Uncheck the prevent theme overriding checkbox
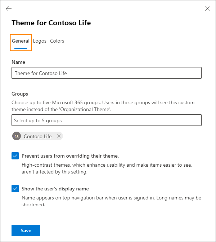The image size is (216, 242). pyautogui.click(x=15, y=156)
